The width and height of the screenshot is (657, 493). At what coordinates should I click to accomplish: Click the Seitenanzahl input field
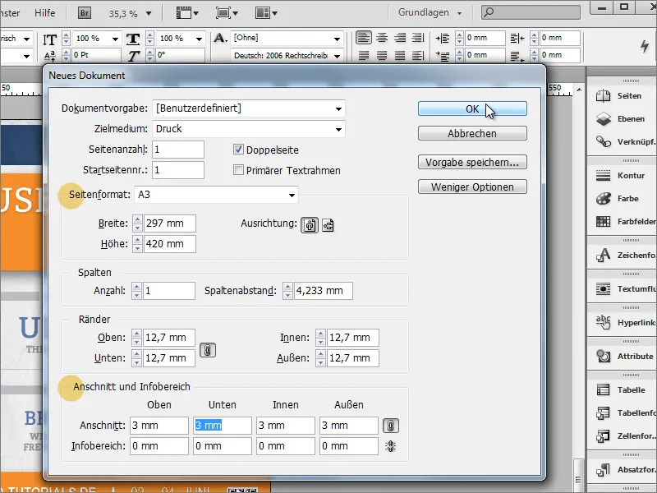click(x=178, y=150)
